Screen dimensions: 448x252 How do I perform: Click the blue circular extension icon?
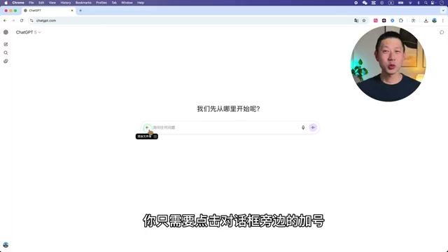(392, 20)
